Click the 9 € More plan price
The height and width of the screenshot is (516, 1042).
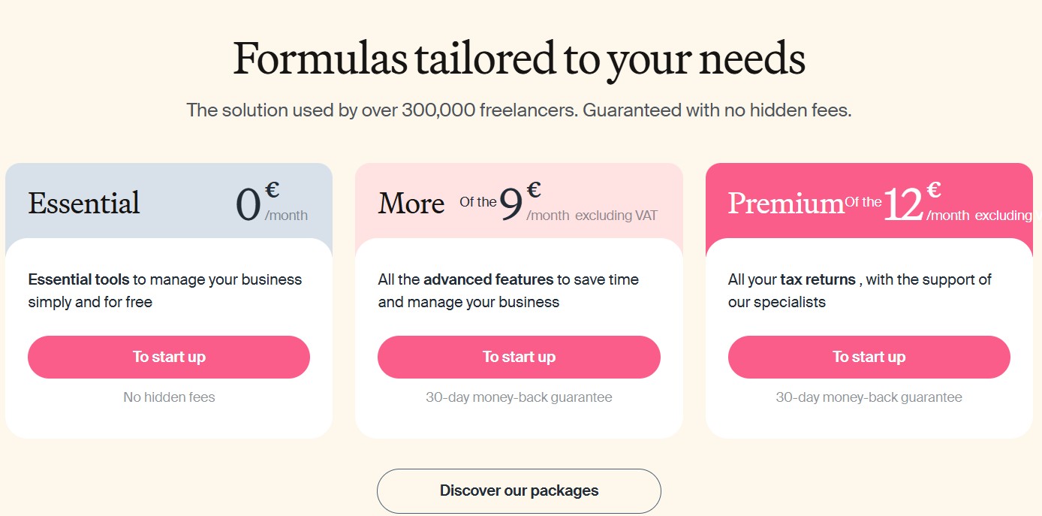point(512,204)
